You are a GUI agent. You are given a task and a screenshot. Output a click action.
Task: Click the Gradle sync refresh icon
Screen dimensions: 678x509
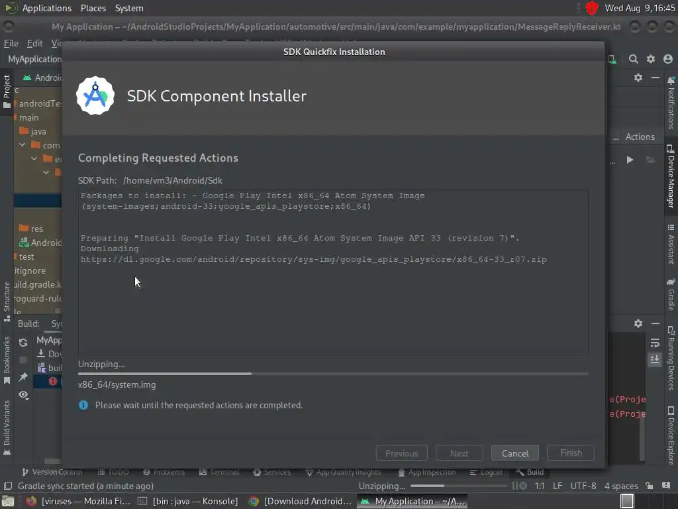[23, 343]
